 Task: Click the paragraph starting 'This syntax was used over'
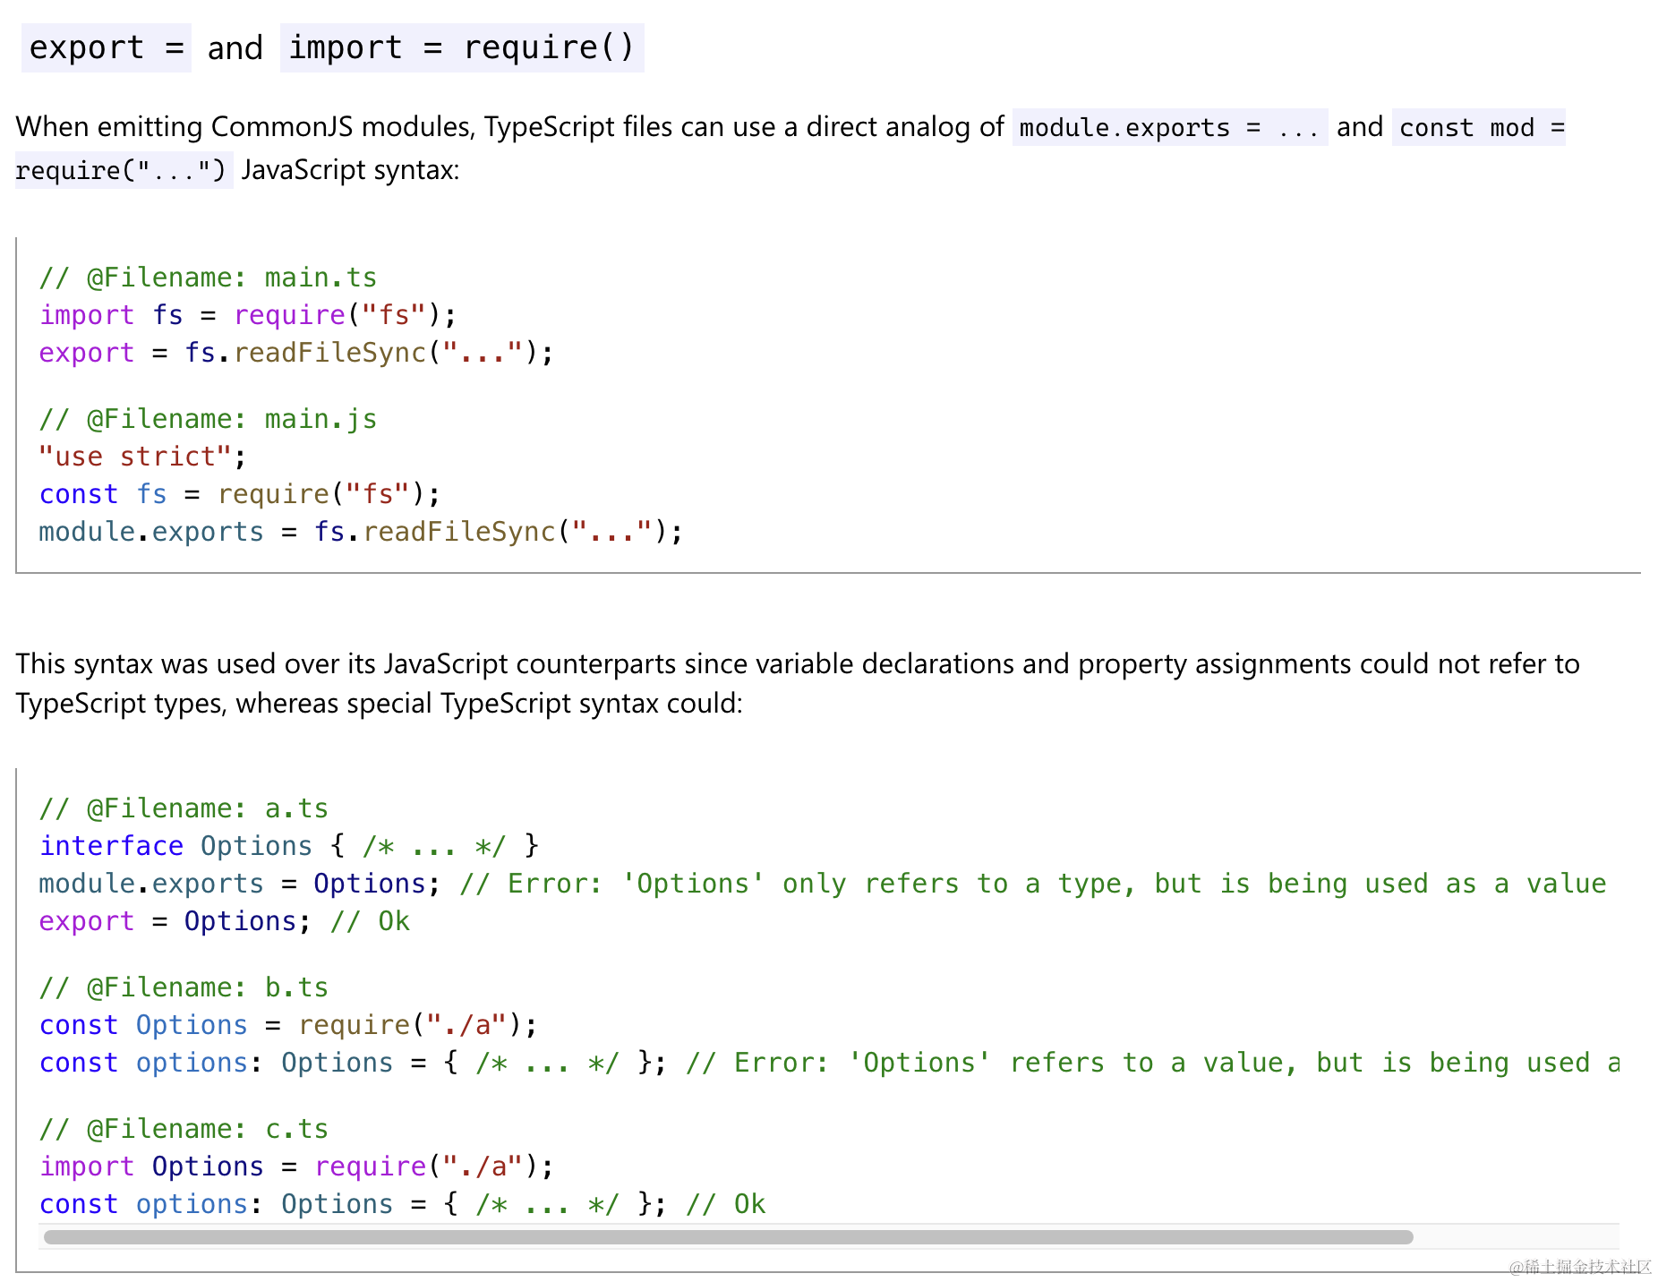click(798, 683)
